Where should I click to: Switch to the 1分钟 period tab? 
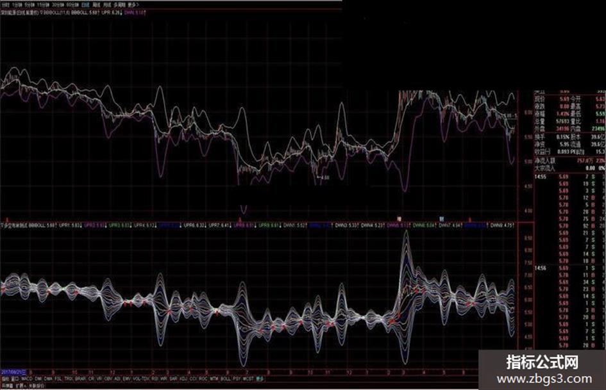click(x=16, y=4)
